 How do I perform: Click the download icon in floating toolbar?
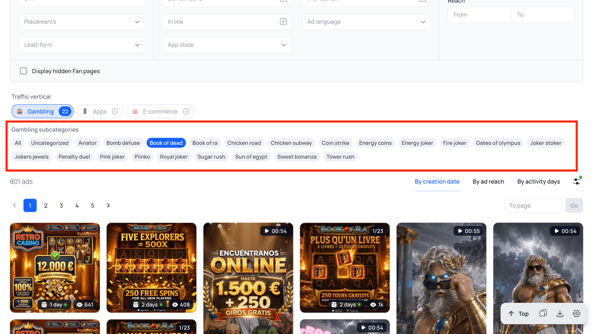point(560,314)
